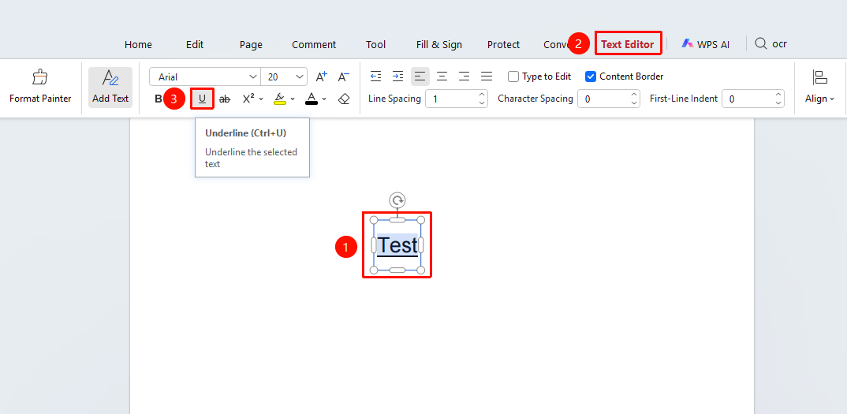Viewport: 847px width, 414px height.
Task: Open the Fill & Sign tab
Action: coord(439,45)
